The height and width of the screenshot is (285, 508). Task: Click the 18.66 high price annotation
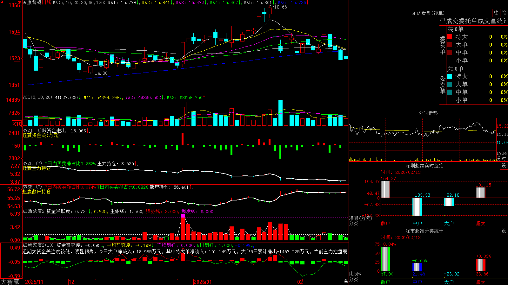pyautogui.click(x=280, y=7)
